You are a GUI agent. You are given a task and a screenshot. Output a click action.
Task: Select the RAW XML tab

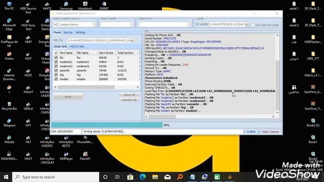(61, 47)
